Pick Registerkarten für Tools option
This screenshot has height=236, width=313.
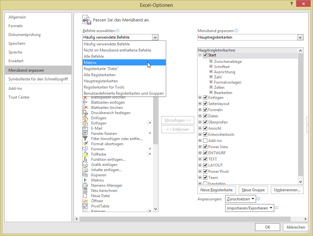[x=124, y=87]
